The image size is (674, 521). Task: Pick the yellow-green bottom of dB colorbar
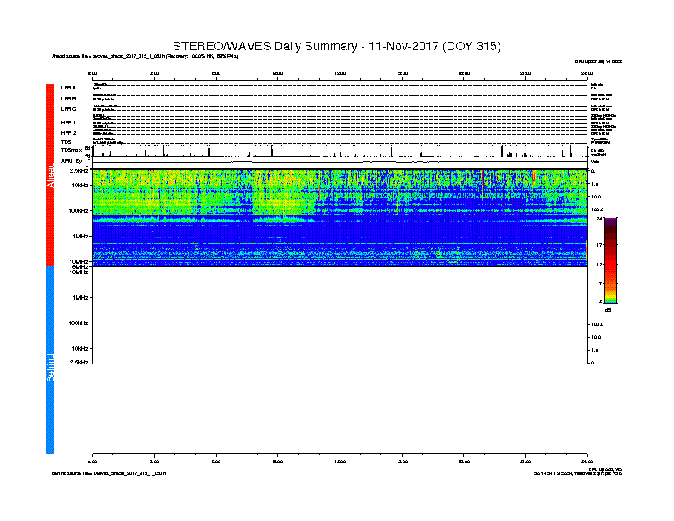pyautogui.click(x=610, y=299)
